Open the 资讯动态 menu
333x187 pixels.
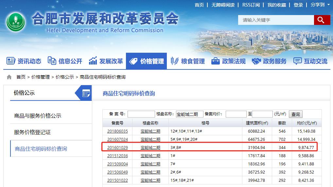click(24, 61)
